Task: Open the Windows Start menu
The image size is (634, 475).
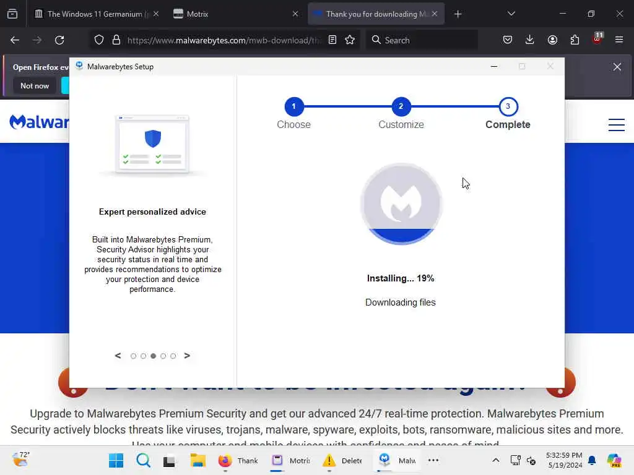Action: [116, 460]
